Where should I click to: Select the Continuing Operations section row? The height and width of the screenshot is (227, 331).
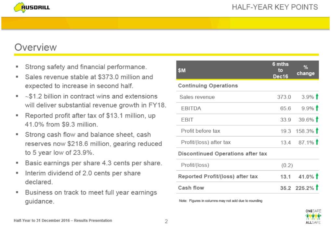tap(207, 86)
